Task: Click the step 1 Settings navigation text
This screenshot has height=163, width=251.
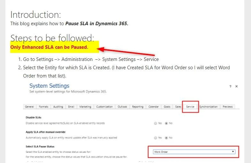Action: [91, 59]
